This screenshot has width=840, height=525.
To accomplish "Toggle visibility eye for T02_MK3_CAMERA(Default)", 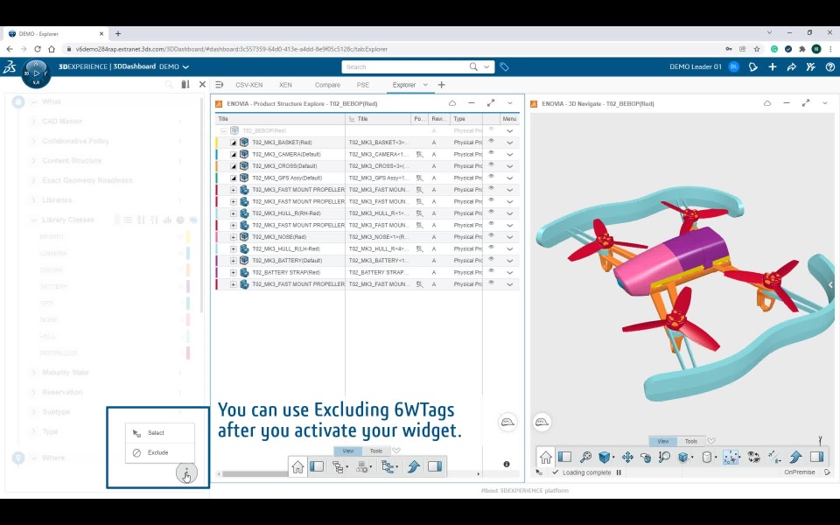I will [x=491, y=152].
